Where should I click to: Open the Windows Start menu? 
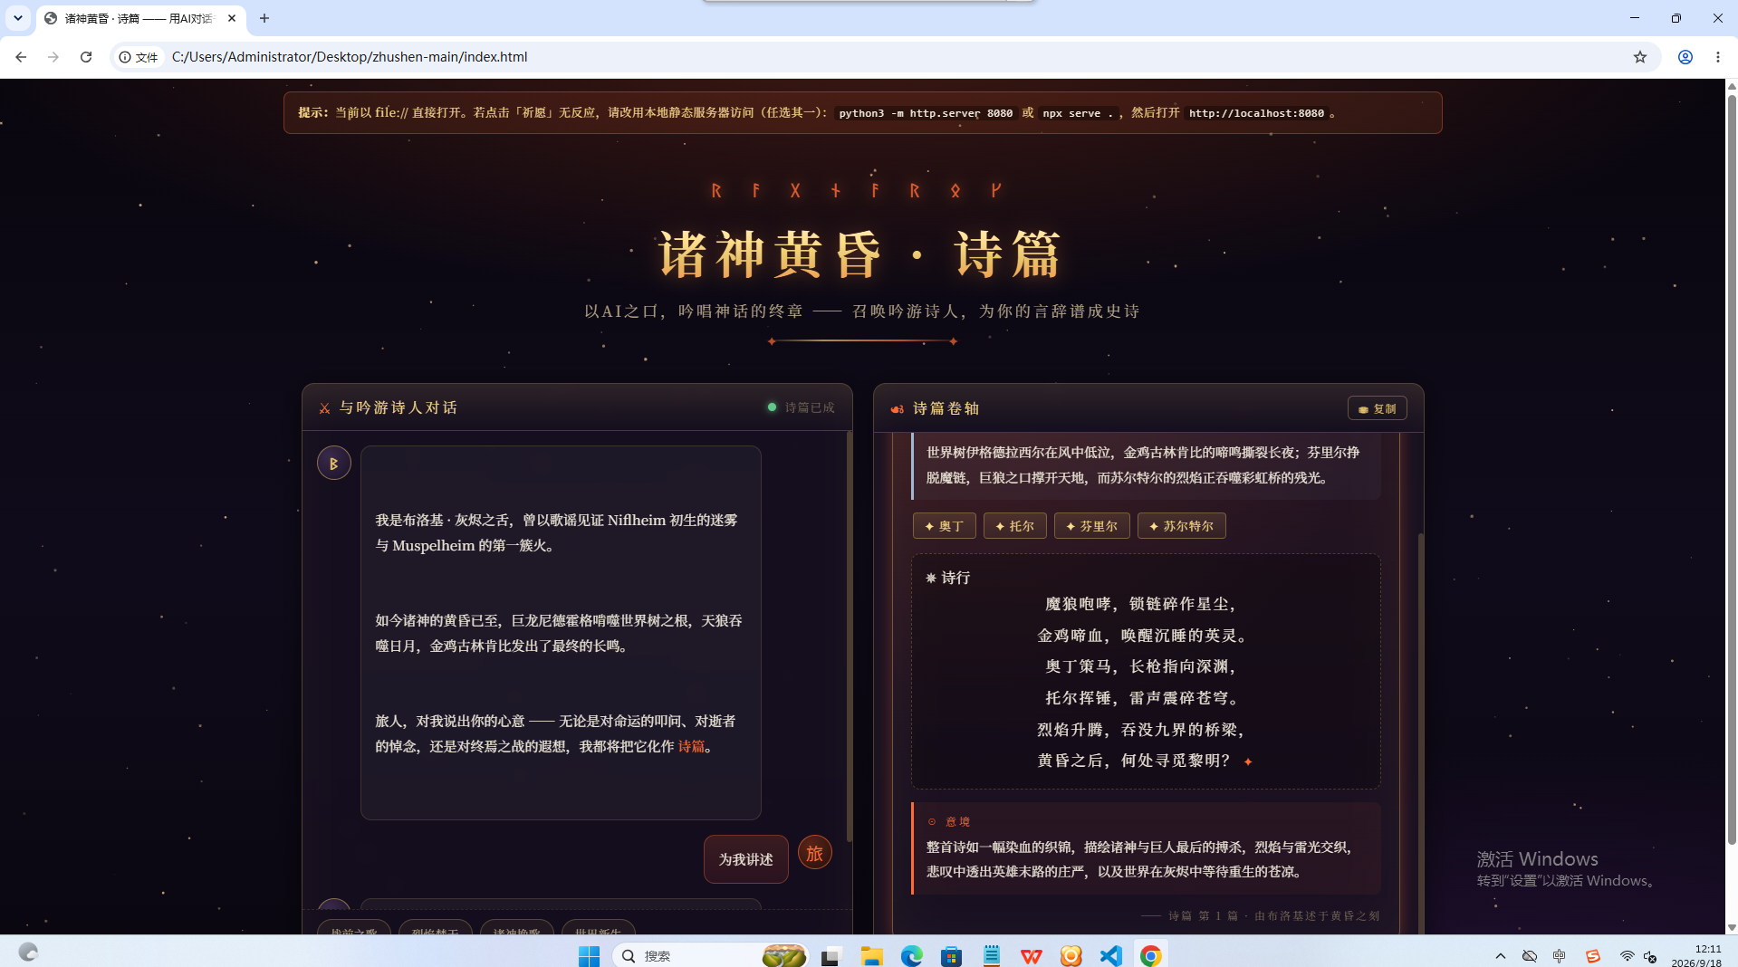click(x=589, y=956)
